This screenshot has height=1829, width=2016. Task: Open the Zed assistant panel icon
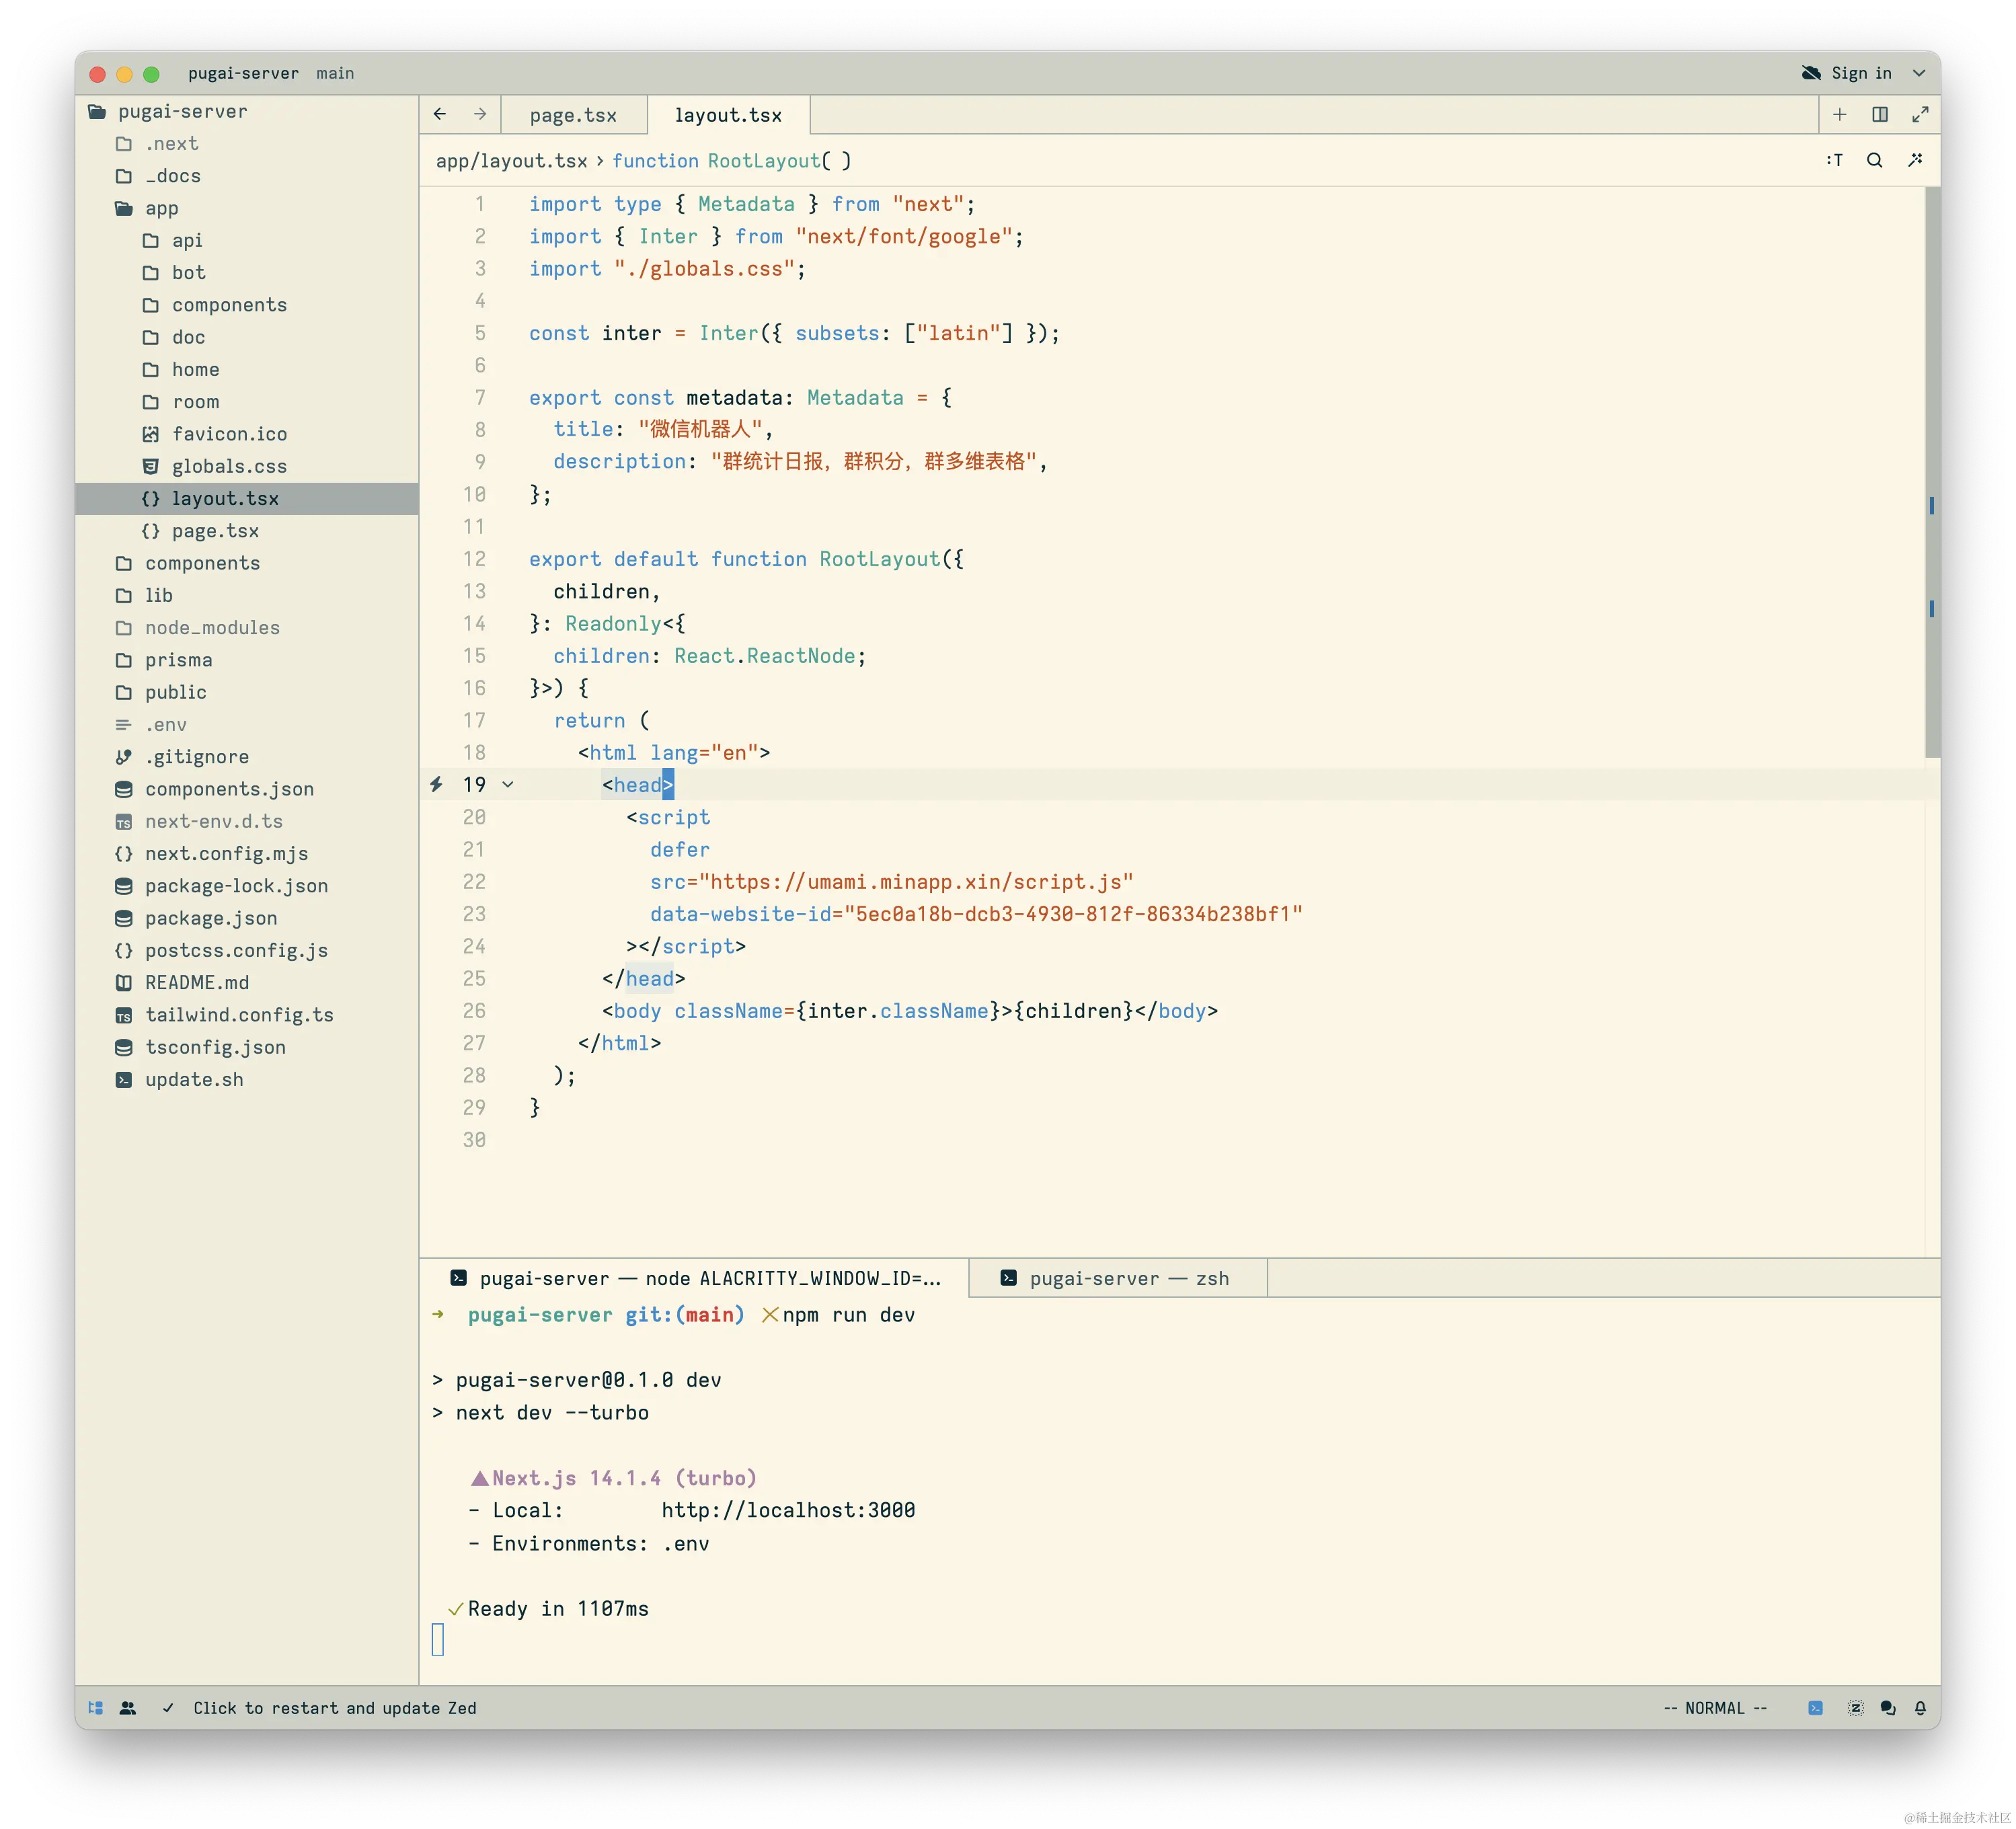coord(1855,1708)
